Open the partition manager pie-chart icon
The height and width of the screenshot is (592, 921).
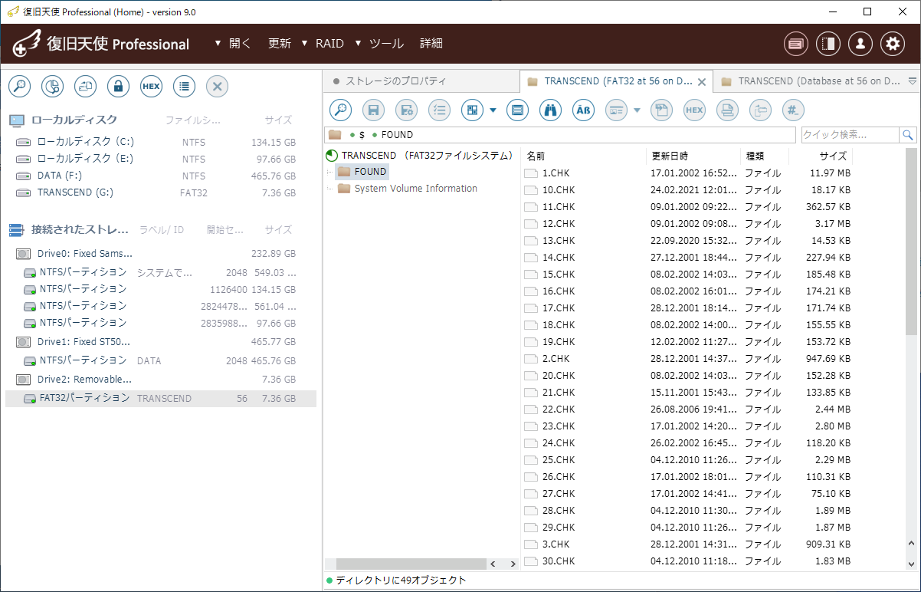point(52,87)
